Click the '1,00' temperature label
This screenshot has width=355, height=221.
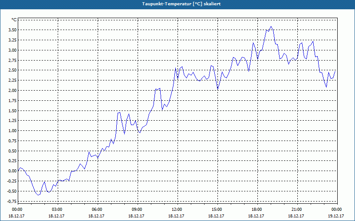(13, 131)
